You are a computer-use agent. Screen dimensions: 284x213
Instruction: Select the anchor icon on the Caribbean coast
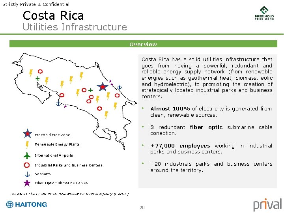click(120, 87)
